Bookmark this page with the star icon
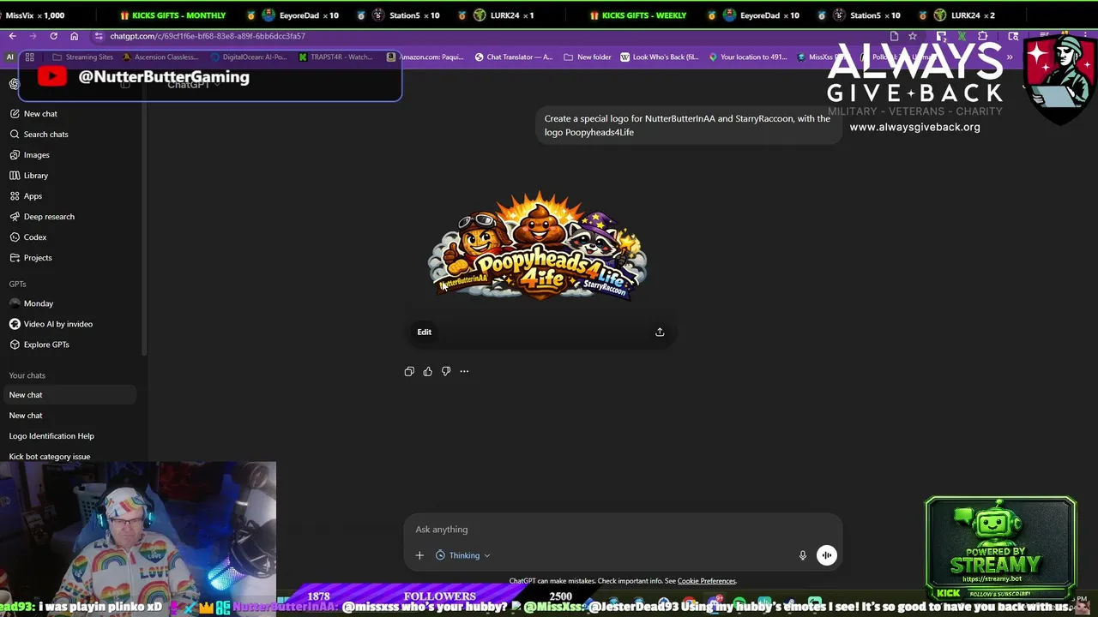The width and height of the screenshot is (1098, 617). (913, 36)
